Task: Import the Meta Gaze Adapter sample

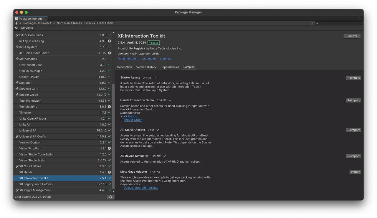Action: (355, 172)
